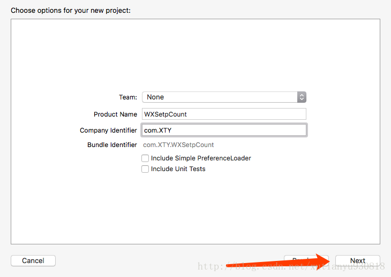
Task: Click the Team popup up-down arrows
Action: point(302,97)
